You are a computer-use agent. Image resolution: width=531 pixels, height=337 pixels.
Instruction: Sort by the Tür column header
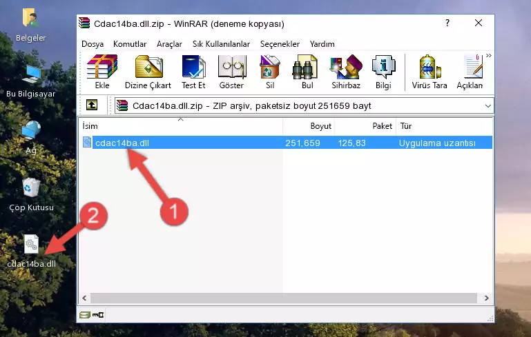[444, 126]
